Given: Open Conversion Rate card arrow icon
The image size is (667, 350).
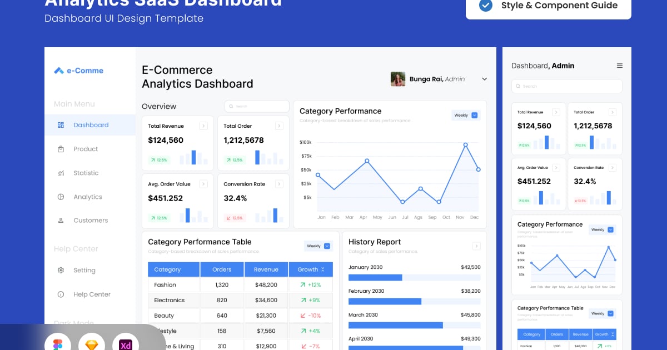Looking at the screenshot, I should point(279,184).
